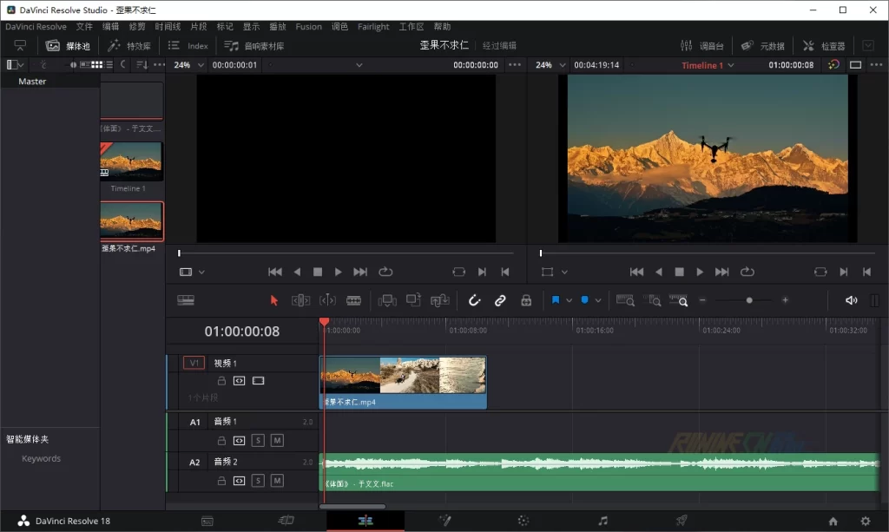Mute the 音频 1 track
889x532 pixels.
pos(277,441)
